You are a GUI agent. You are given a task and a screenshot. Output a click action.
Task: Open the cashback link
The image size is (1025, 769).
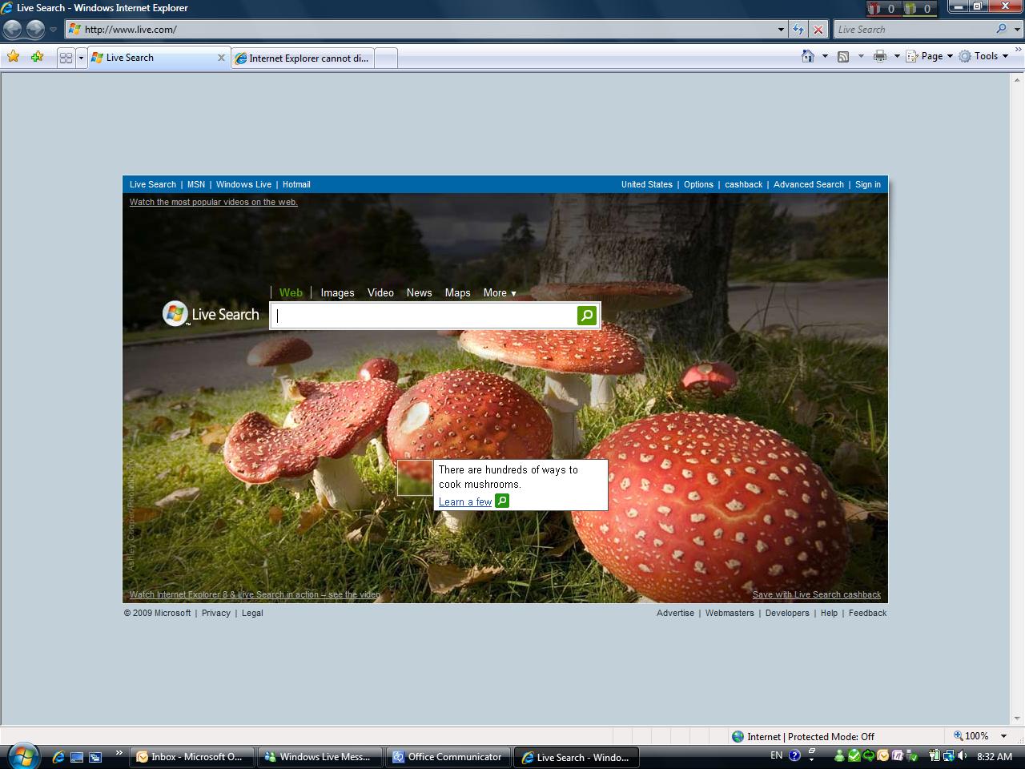[744, 184]
